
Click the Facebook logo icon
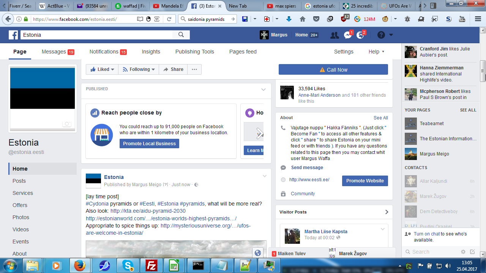pyautogui.click(x=13, y=35)
